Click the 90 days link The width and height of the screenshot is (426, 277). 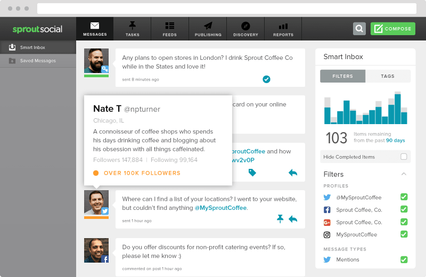coord(395,140)
